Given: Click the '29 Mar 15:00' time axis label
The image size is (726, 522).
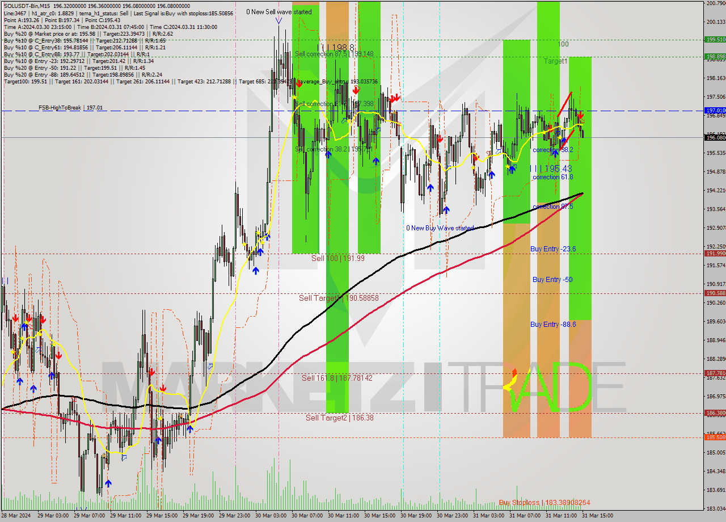Looking at the screenshot, I should coord(162,516).
